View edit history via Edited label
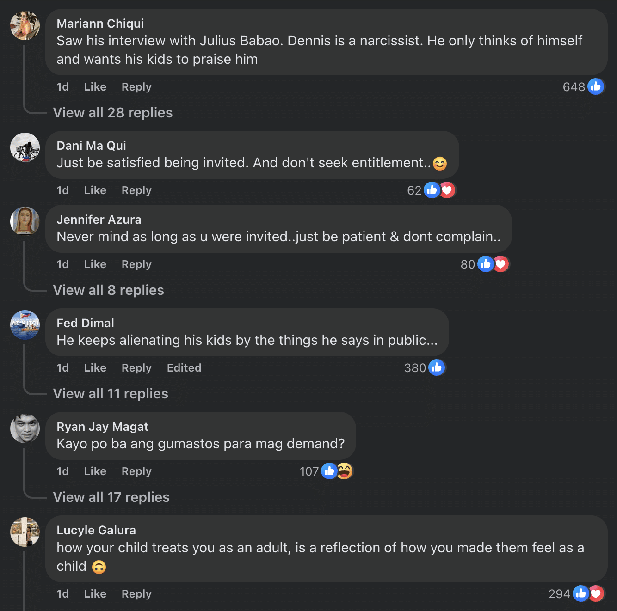The width and height of the screenshot is (617, 611). pyautogui.click(x=184, y=368)
